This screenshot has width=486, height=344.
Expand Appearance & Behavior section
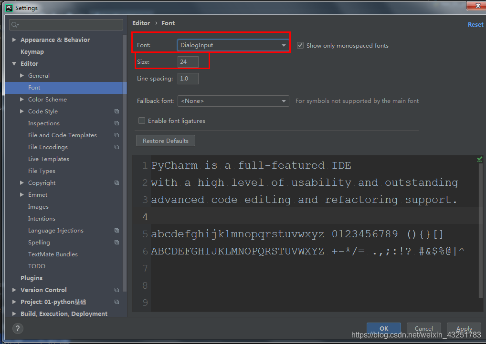point(14,40)
